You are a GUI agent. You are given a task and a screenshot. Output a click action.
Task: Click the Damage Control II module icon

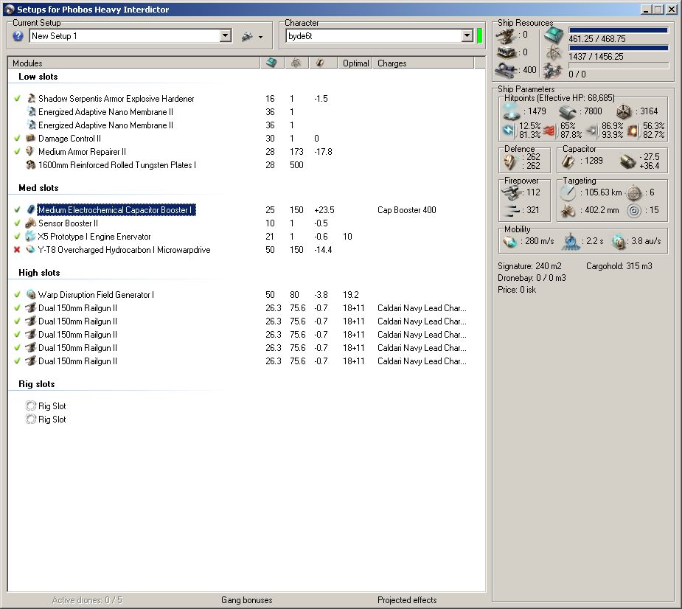click(x=30, y=139)
